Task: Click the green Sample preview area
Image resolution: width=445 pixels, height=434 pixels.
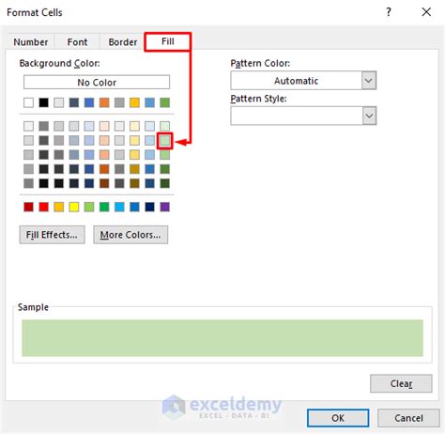Action: pos(222,338)
